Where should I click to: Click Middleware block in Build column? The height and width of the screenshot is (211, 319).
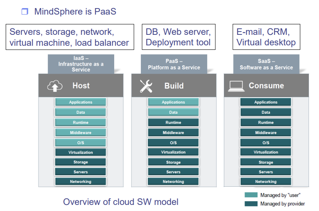pyautogui.click(x=173, y=133)
